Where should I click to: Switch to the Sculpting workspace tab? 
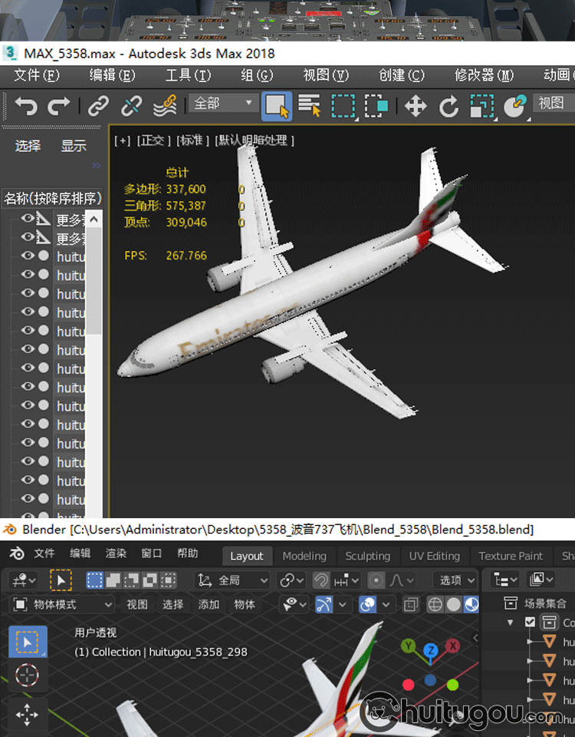[367, 556]
